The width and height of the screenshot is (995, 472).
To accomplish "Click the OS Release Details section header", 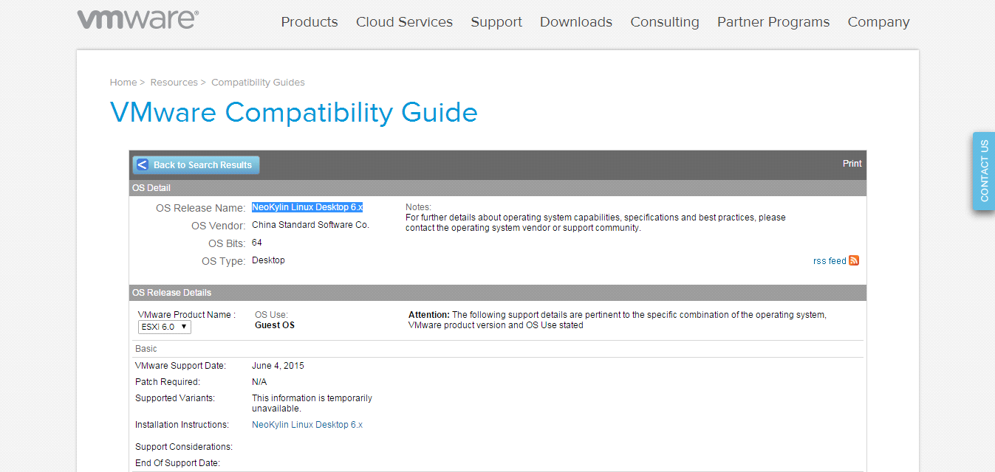I will click(x=497, y=293).
